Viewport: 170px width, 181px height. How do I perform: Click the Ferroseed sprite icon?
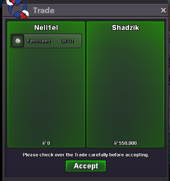point(18,41)
